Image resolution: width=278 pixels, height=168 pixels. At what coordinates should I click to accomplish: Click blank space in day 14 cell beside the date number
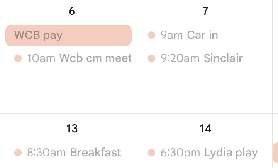(x=243, y=129)
